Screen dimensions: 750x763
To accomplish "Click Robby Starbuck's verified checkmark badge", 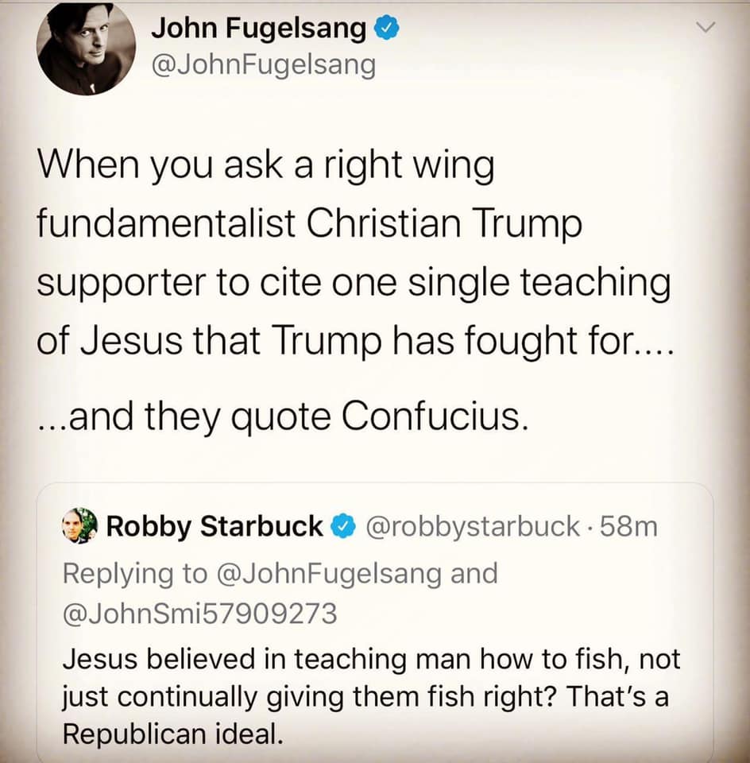I will (x=344, y=526).
